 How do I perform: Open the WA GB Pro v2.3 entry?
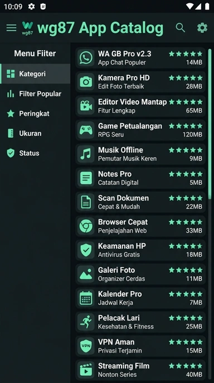coord(140,58)
